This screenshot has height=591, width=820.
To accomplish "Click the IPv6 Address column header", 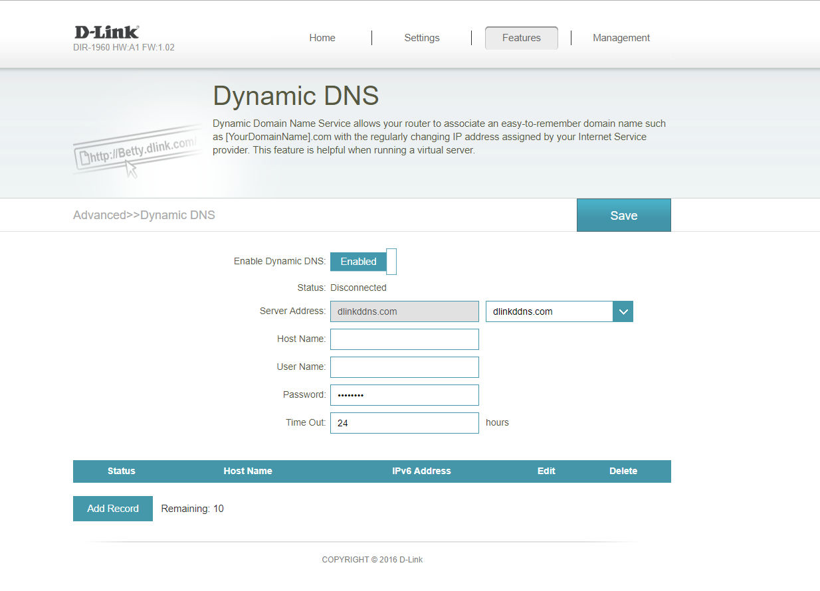I will (421, 471).
